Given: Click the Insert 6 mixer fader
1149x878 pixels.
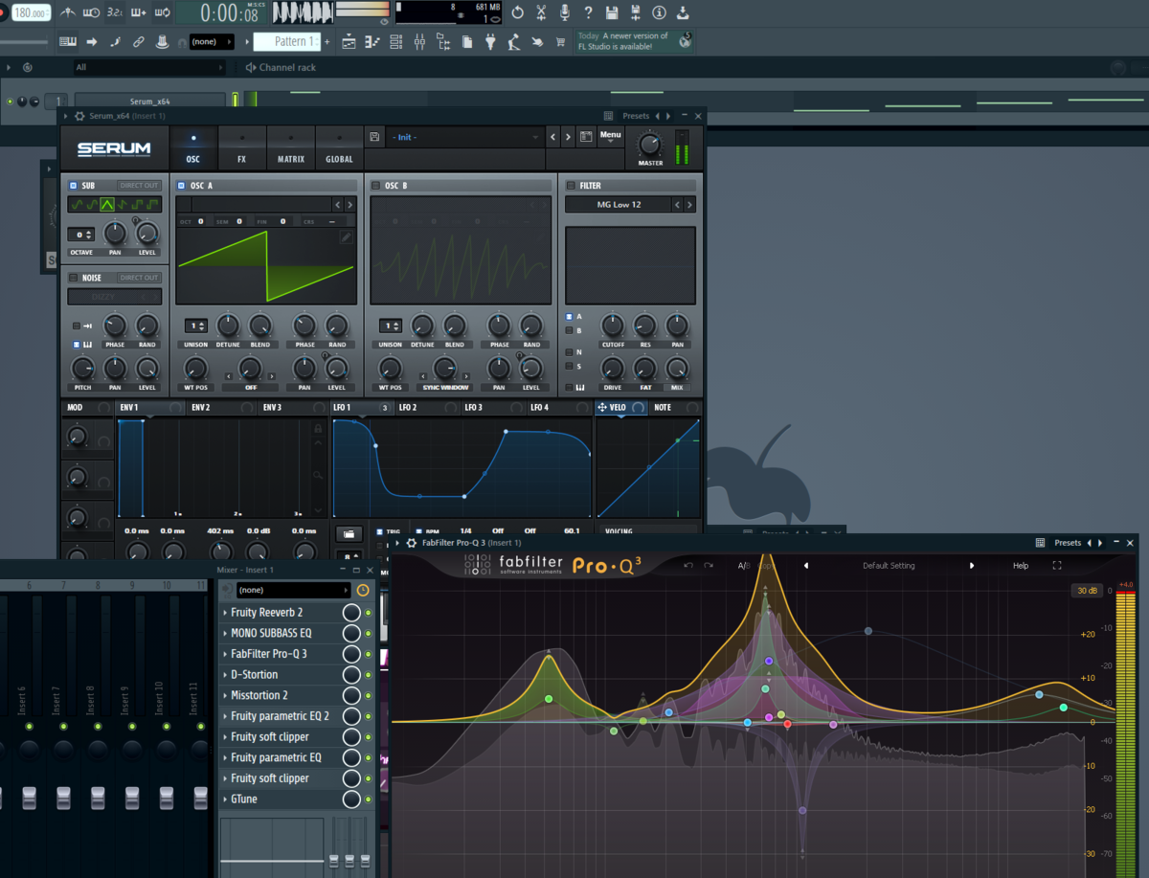Looking at the screenshot, I should point(29,797).
